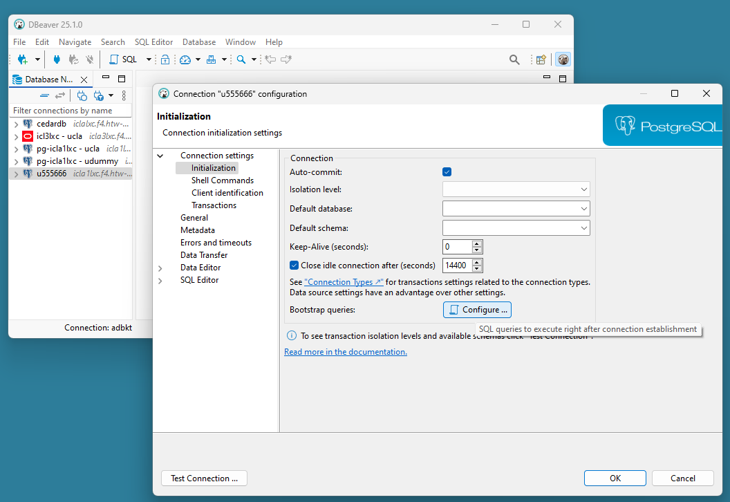This screenshot has width=730, height=502.
Task: Select Client identification in settings tree
Action: pyautogui.click(x=227, y=193)
